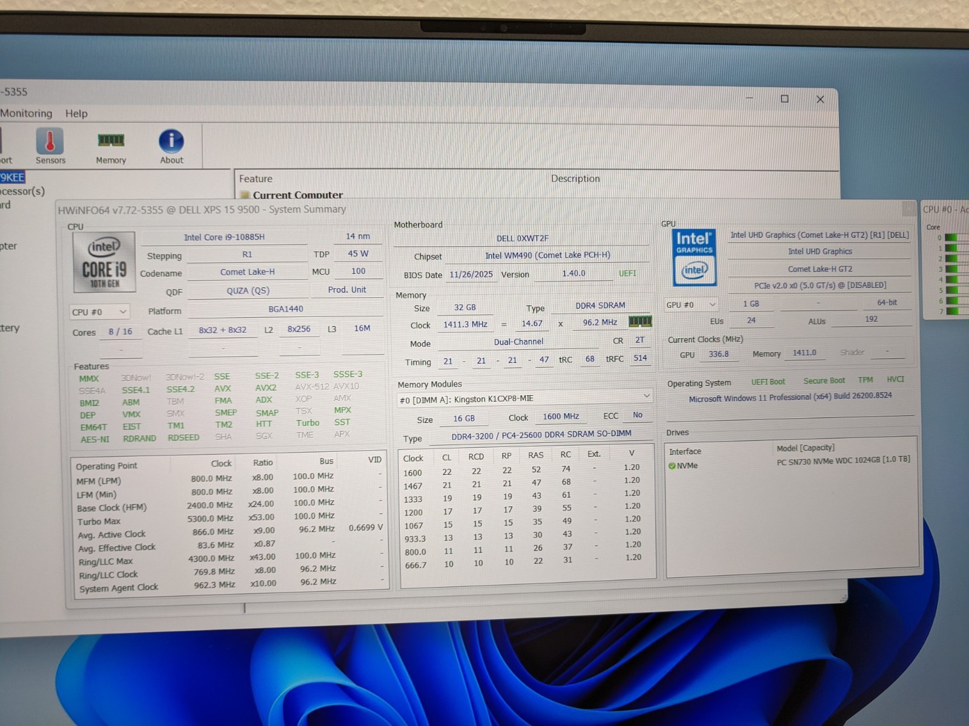This screenshot has height=726, width=969.
Task: Open the GPU #0 selector dropdown
Action: 691,305
